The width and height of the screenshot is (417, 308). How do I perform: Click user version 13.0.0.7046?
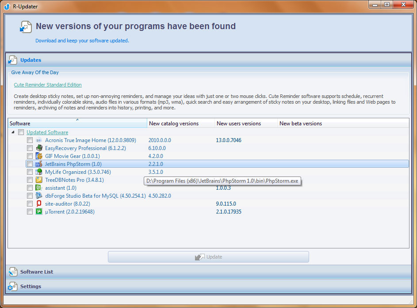point(229,140)
